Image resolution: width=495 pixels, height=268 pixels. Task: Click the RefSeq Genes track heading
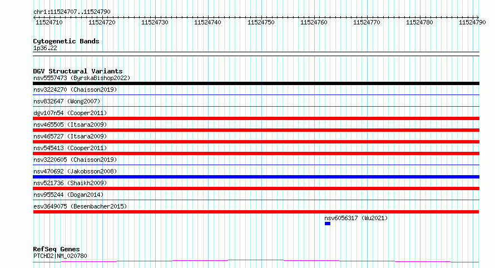coord(56,250)
